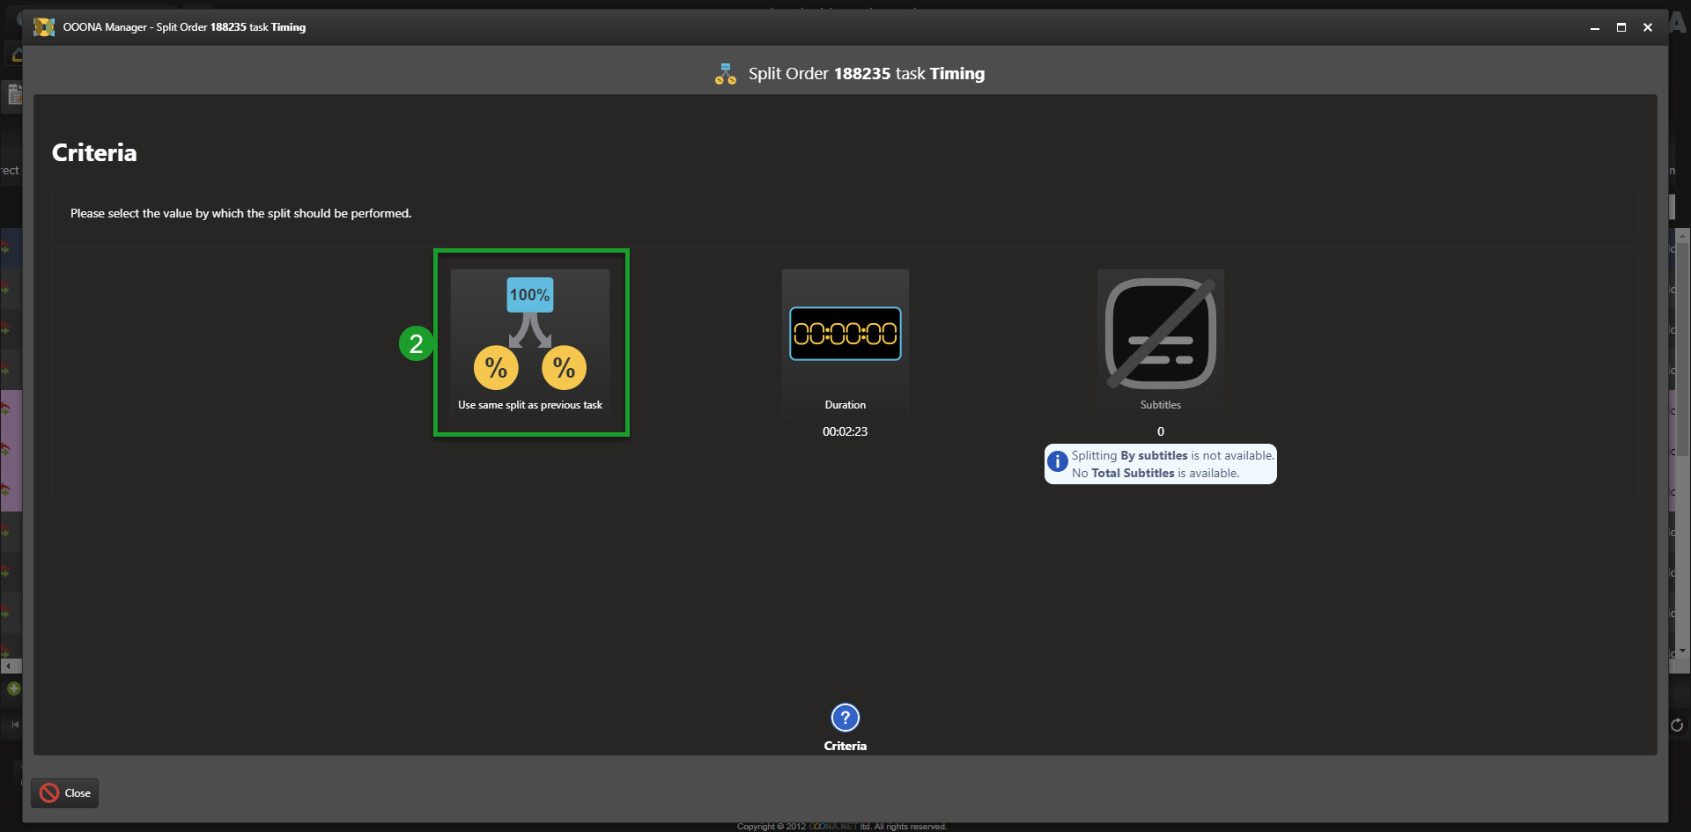Click the green step 2 badge

point(416,343)
